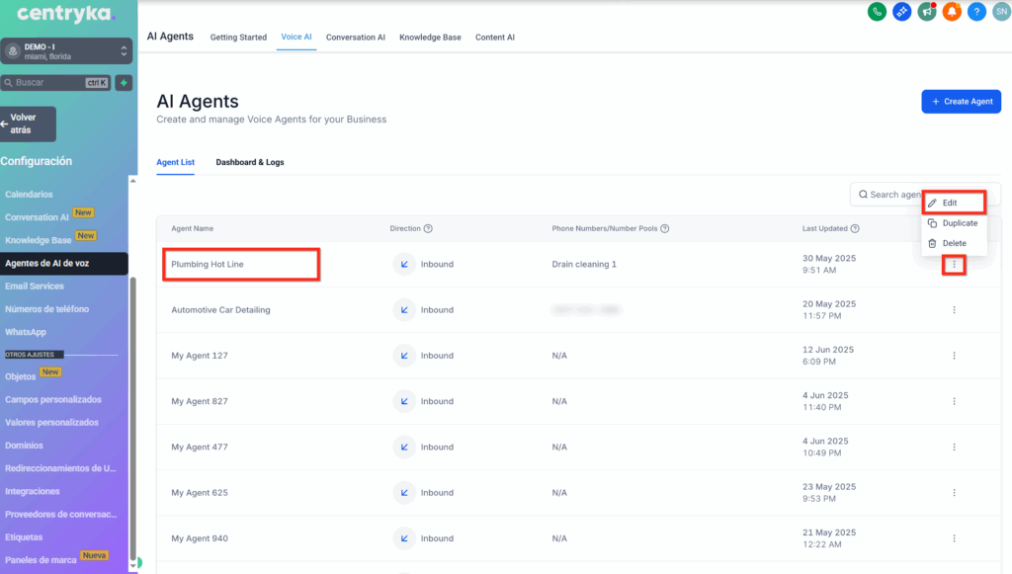This screenshot has height=574, width=1012.
Task: Open the blue sparkle AI assistant icon
Action: [901, 12]
